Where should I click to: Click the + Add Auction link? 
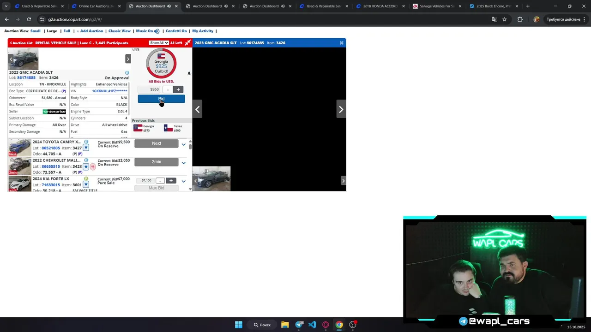point(90,31)
